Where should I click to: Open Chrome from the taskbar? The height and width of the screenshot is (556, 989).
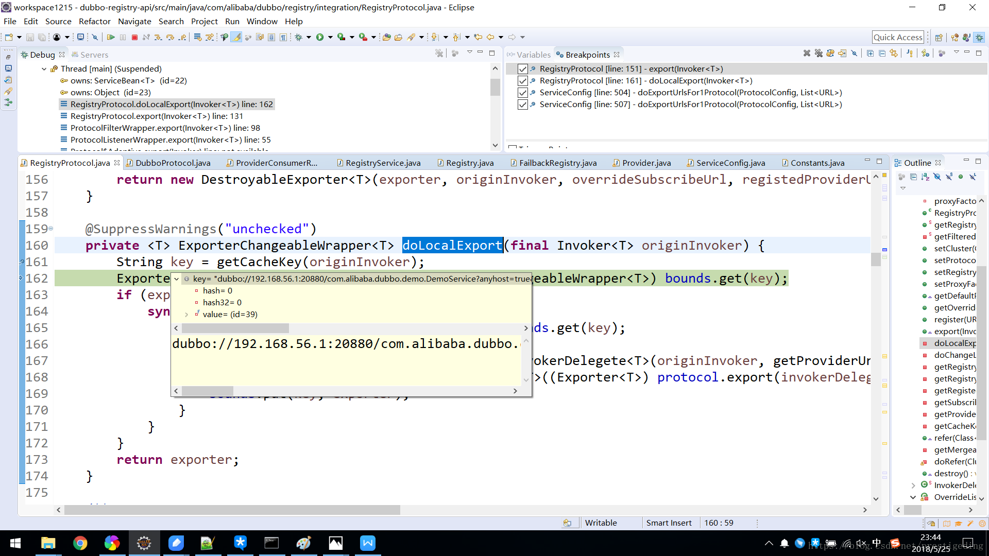[80, 543]
